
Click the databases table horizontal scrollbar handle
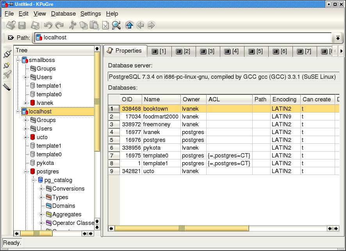(182, 228)
